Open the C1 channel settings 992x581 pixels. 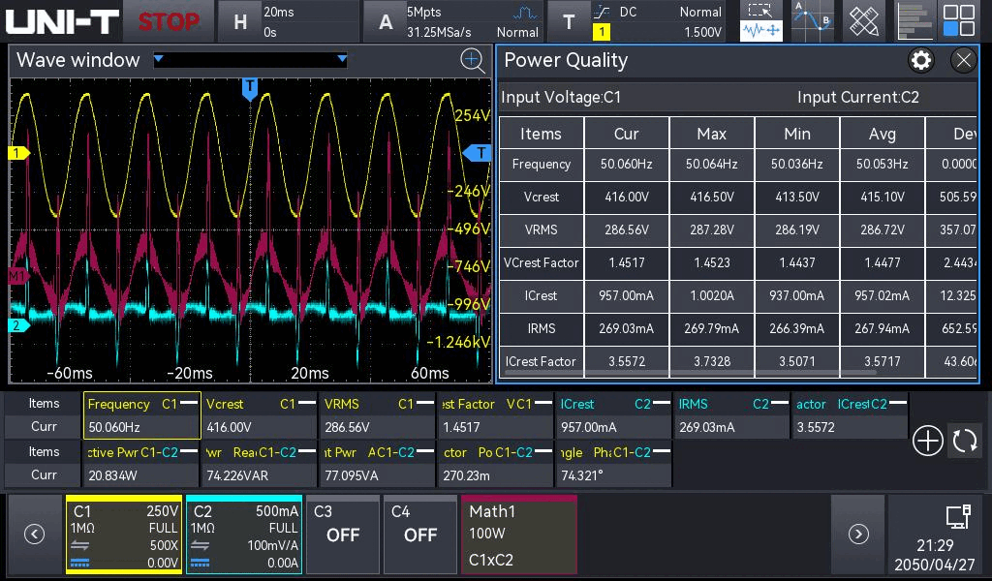point(124,535)
